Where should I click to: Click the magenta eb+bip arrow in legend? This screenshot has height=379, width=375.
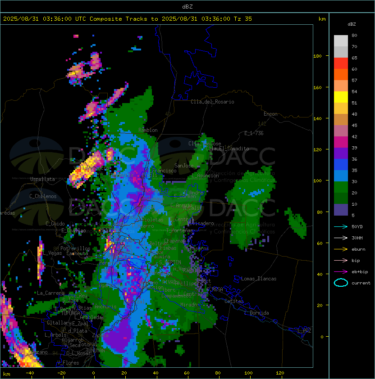[341, 272]
